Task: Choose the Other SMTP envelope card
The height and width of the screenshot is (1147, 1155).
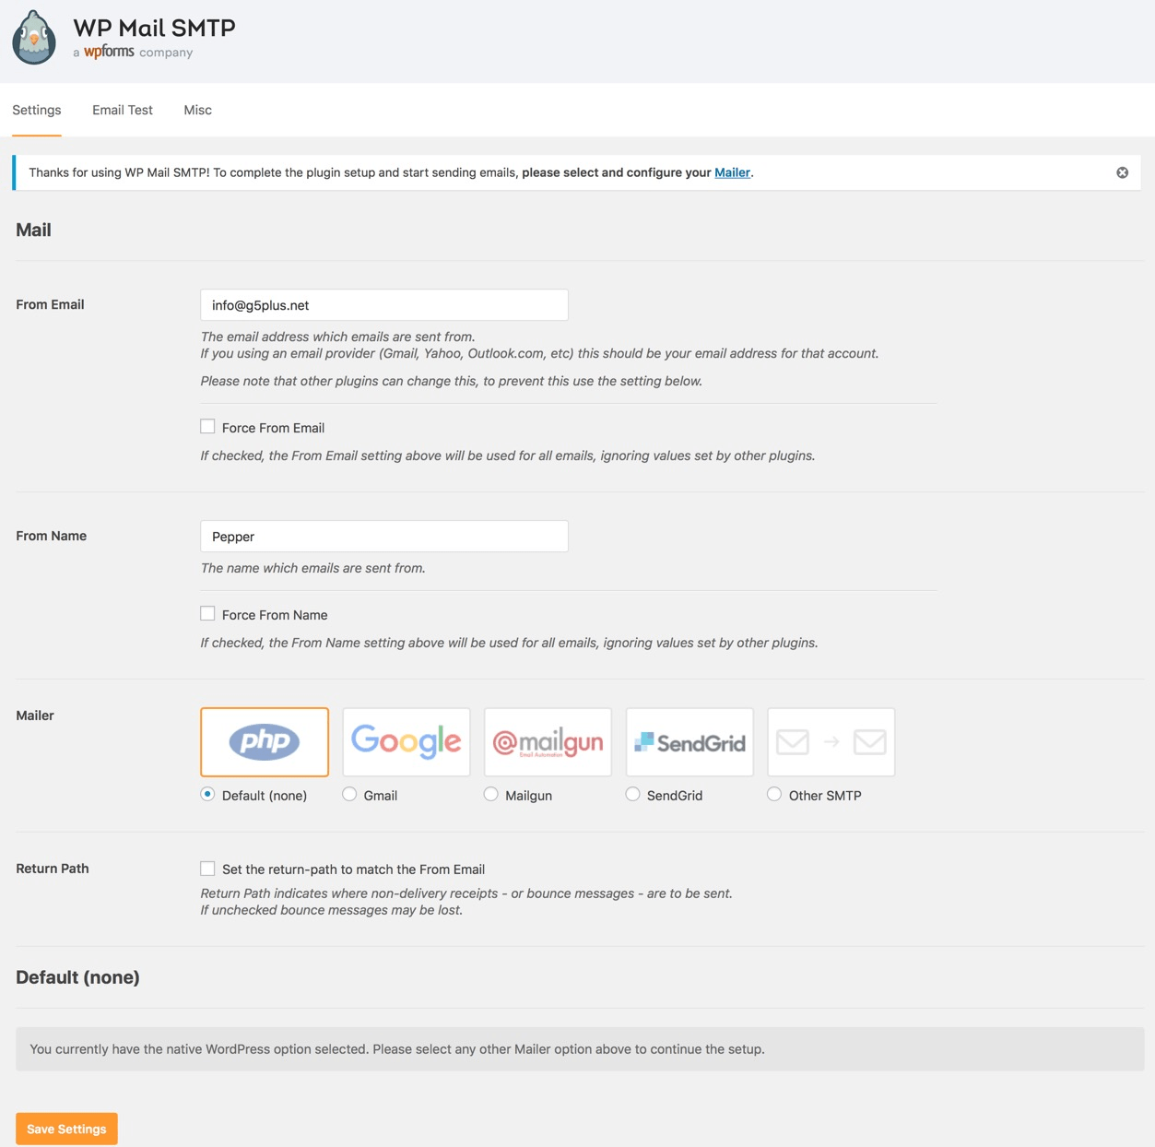Action: [x=831, y=742]
